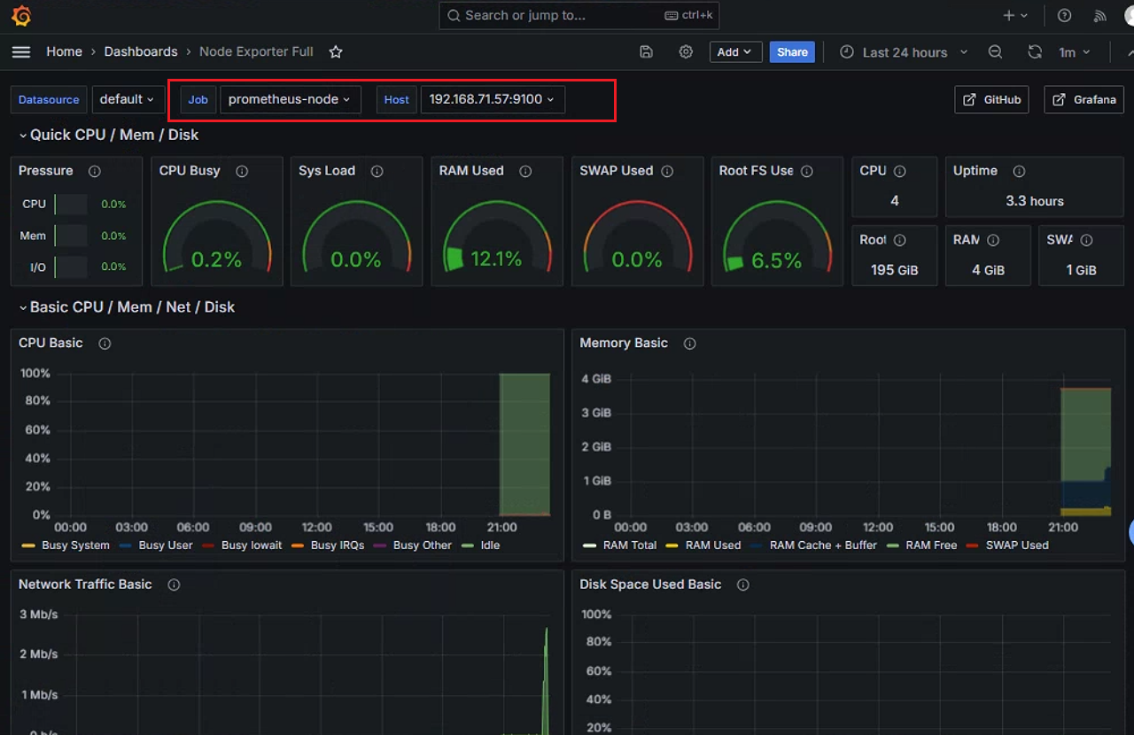The height and width of the screenshot is (735, 1134).
Task: Show info for Network Traffic Basic panel
Action: [x=174, y=584]
